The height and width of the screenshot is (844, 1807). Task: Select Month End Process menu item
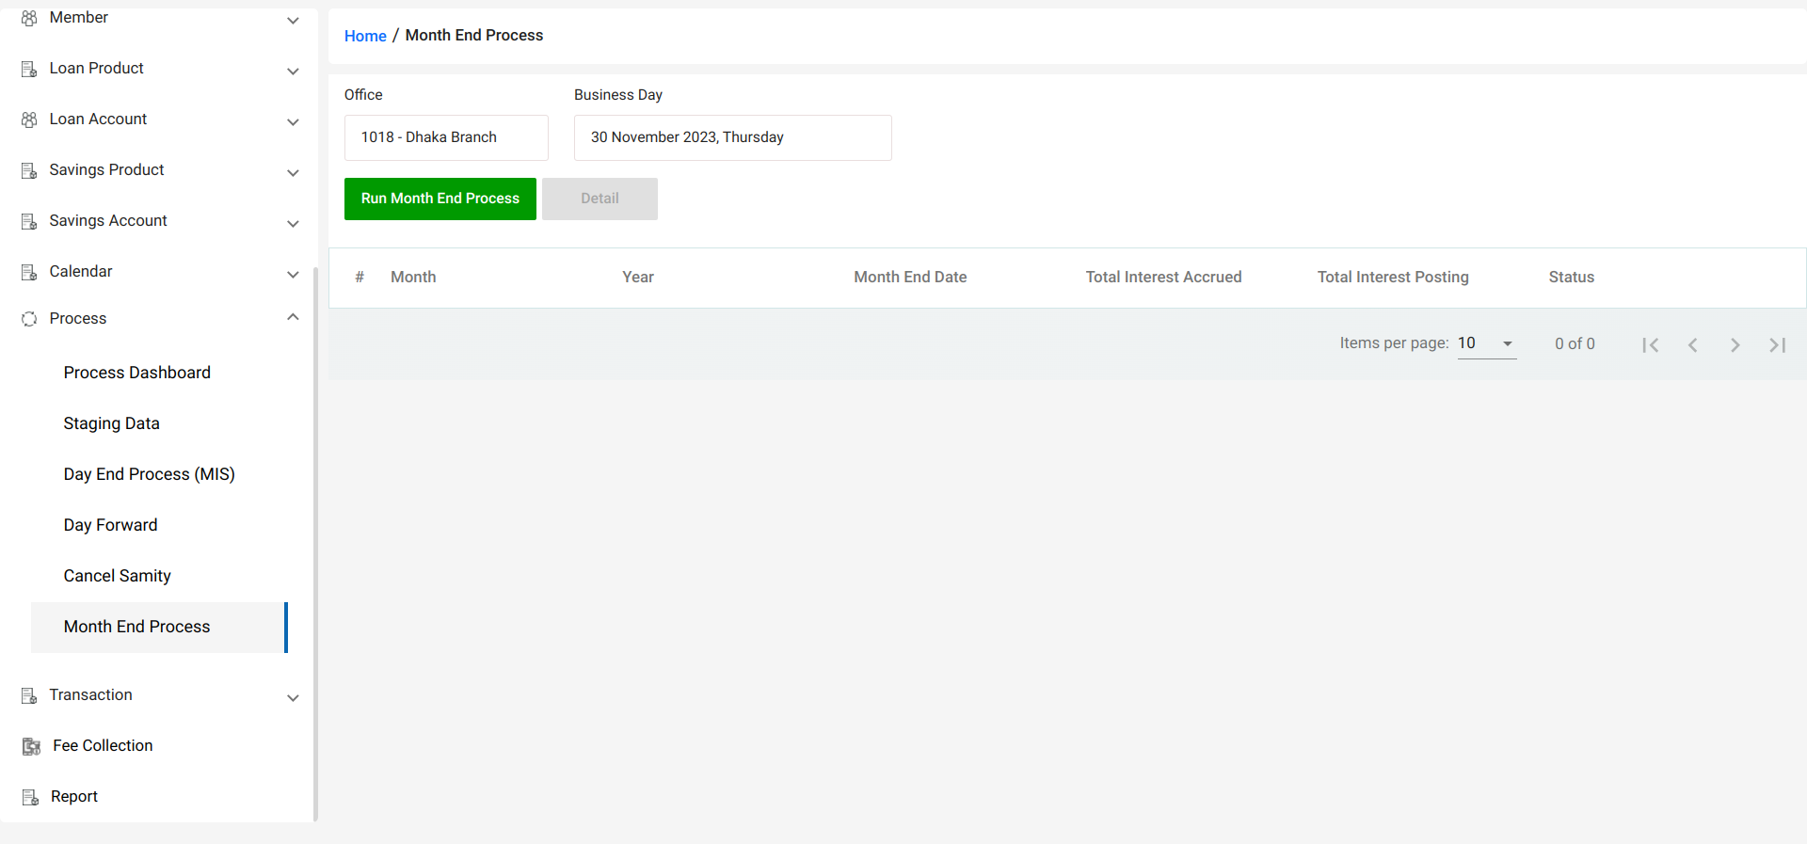[x=158, y=628]
